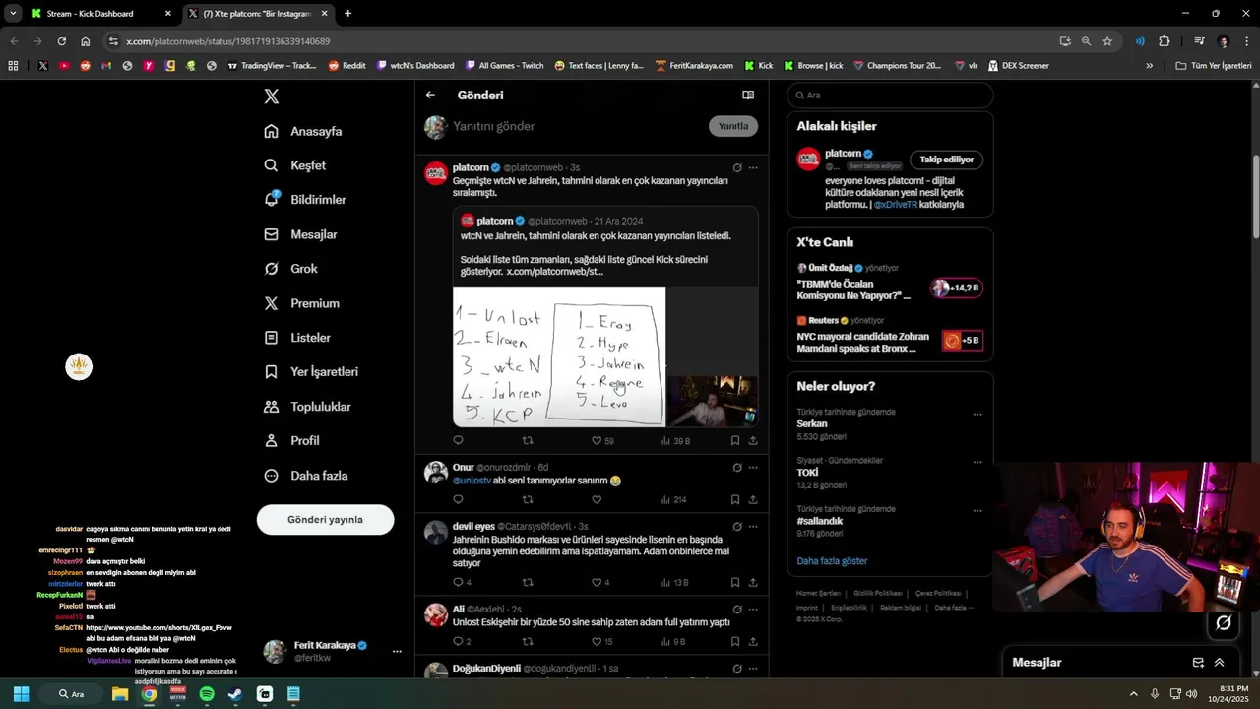Screen dimensions: 1260x709
Task: Open the Reddit bookmark
Action: click(x=346, y=66)
